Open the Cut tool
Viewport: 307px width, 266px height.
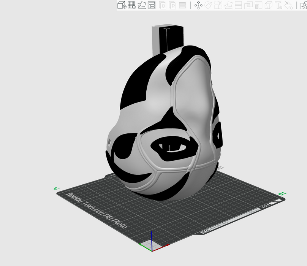click(239, 5)
